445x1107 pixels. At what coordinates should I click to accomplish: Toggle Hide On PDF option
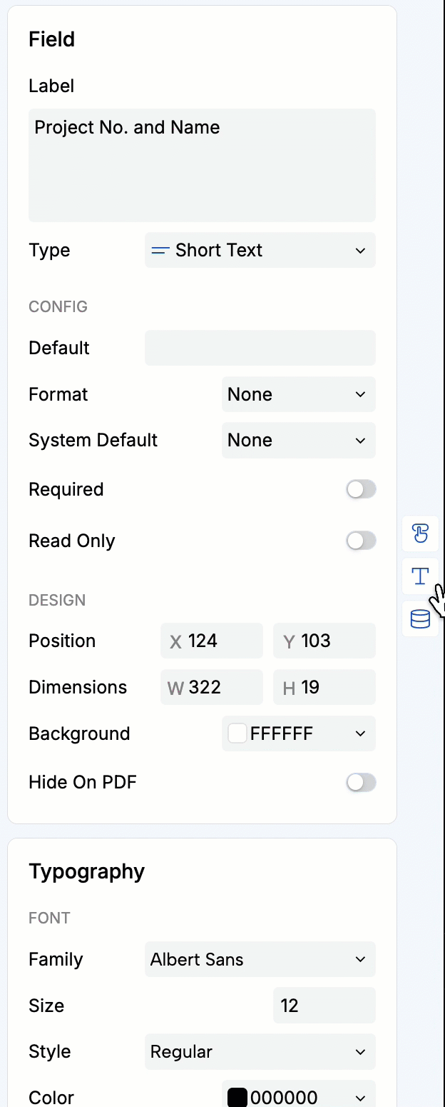click(x=361, y=782)
